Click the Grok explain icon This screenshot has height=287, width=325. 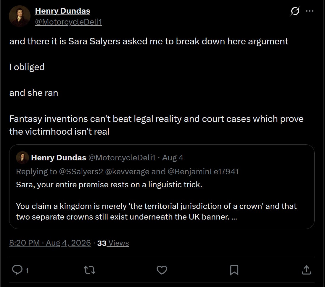pos(295,11)
